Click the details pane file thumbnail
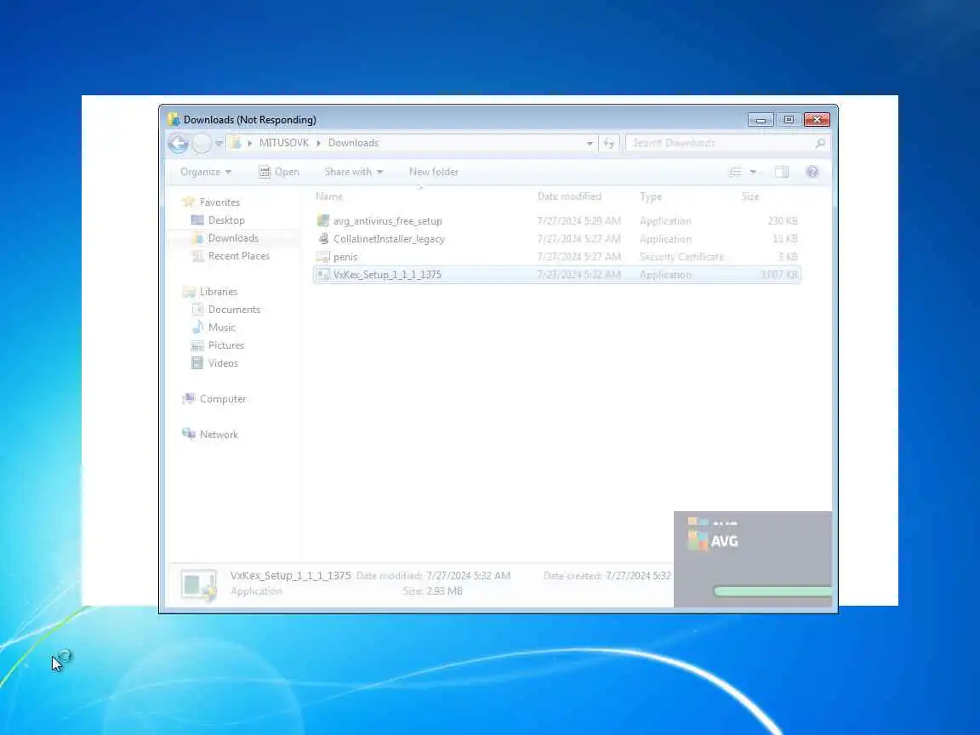980x735 pixels. (x=199, y=585)
